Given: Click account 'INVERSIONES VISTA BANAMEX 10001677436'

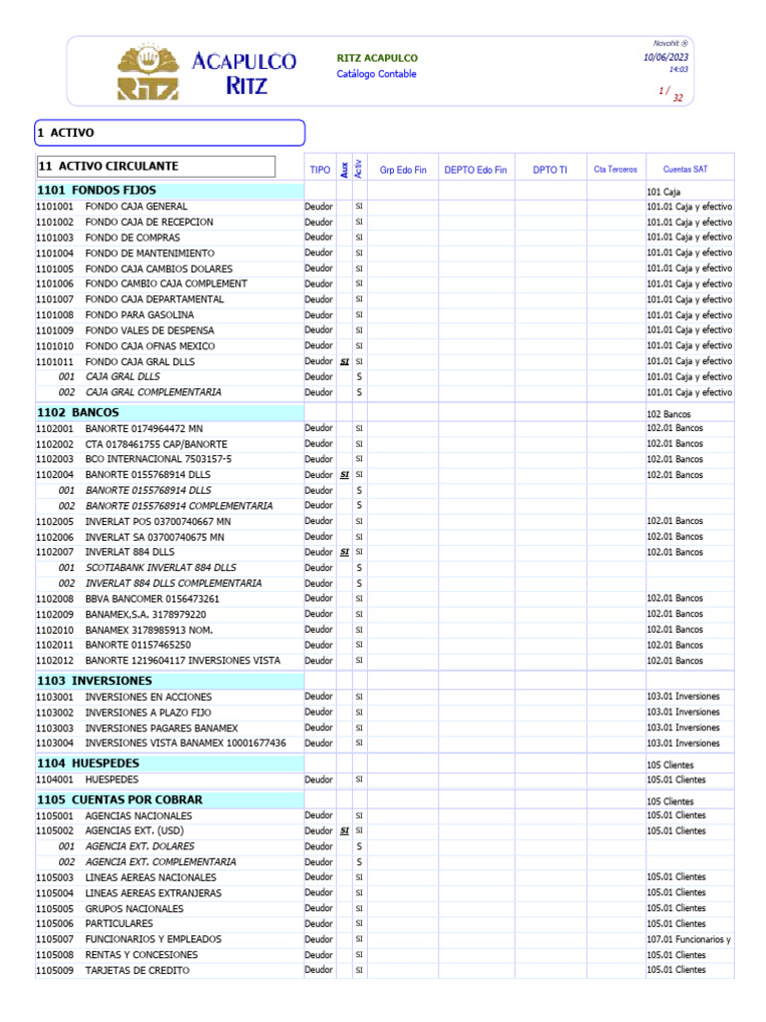Looking at the screenshot, I should point(186,744).
